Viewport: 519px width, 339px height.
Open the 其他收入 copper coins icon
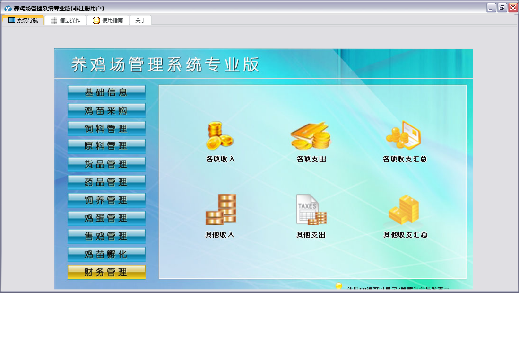(x=221, y=210)
